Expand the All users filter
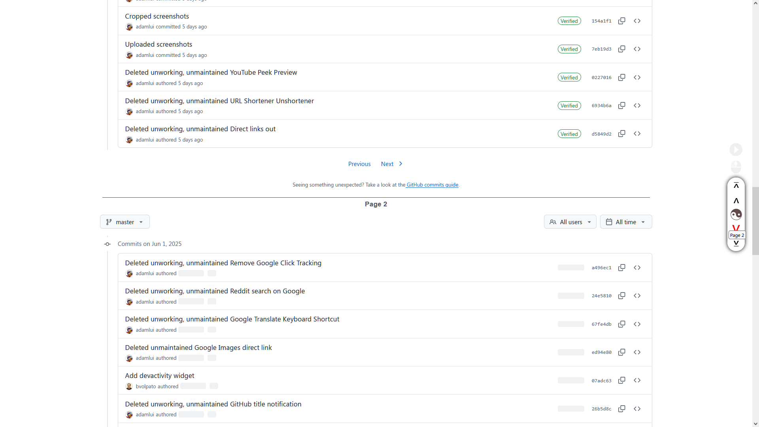Screen dimensions: 759x427 [x=570, y=222]
